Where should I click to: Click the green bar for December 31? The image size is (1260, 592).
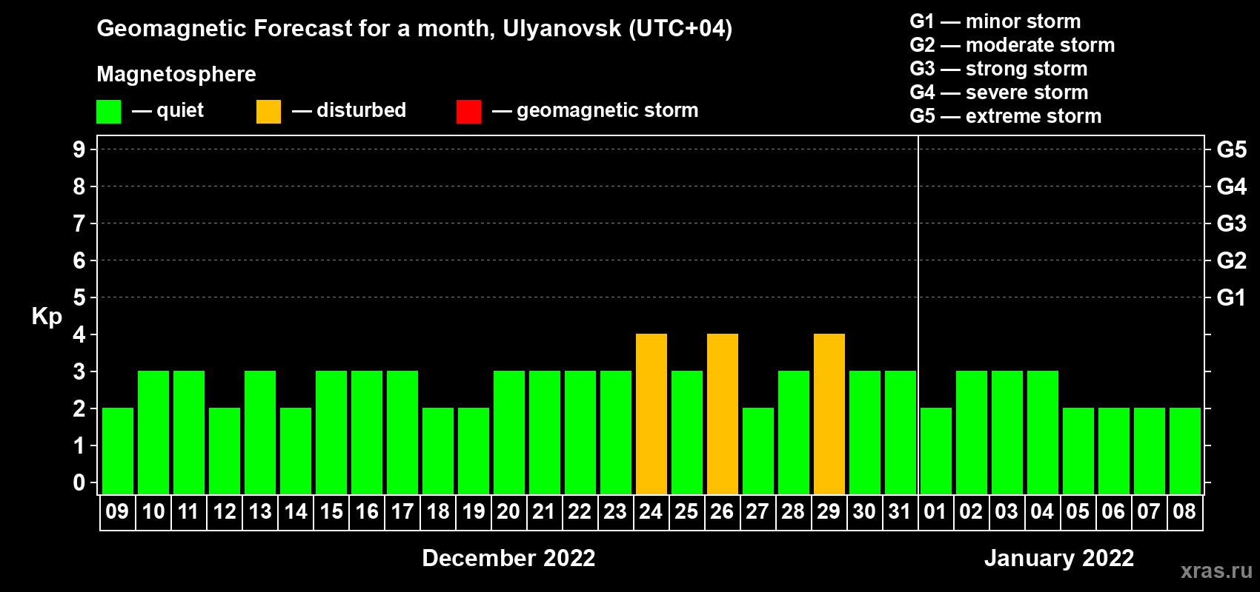tap(901, 433)
